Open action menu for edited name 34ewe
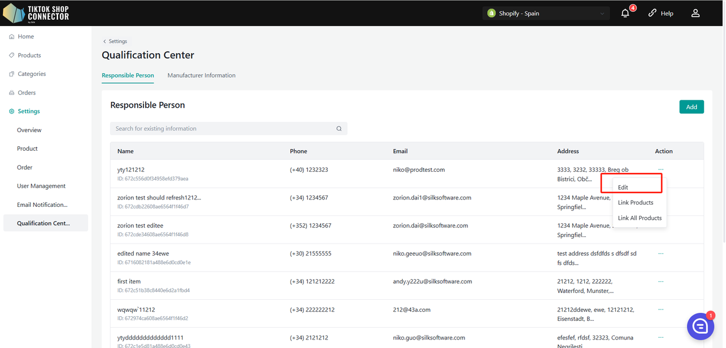The image size is (726, 348). [661, 253]
